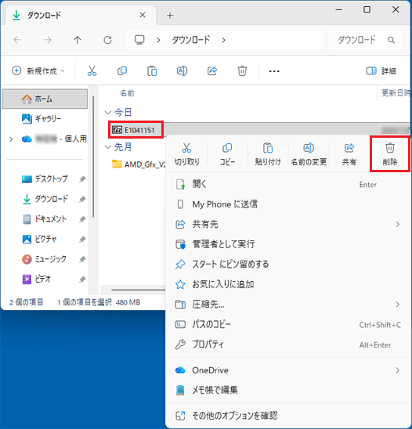This screenshot has height=429, width=412.
Task: Choose 名前の変更 in the context menu
Action: pyautogui.click(x=309, y=154)
